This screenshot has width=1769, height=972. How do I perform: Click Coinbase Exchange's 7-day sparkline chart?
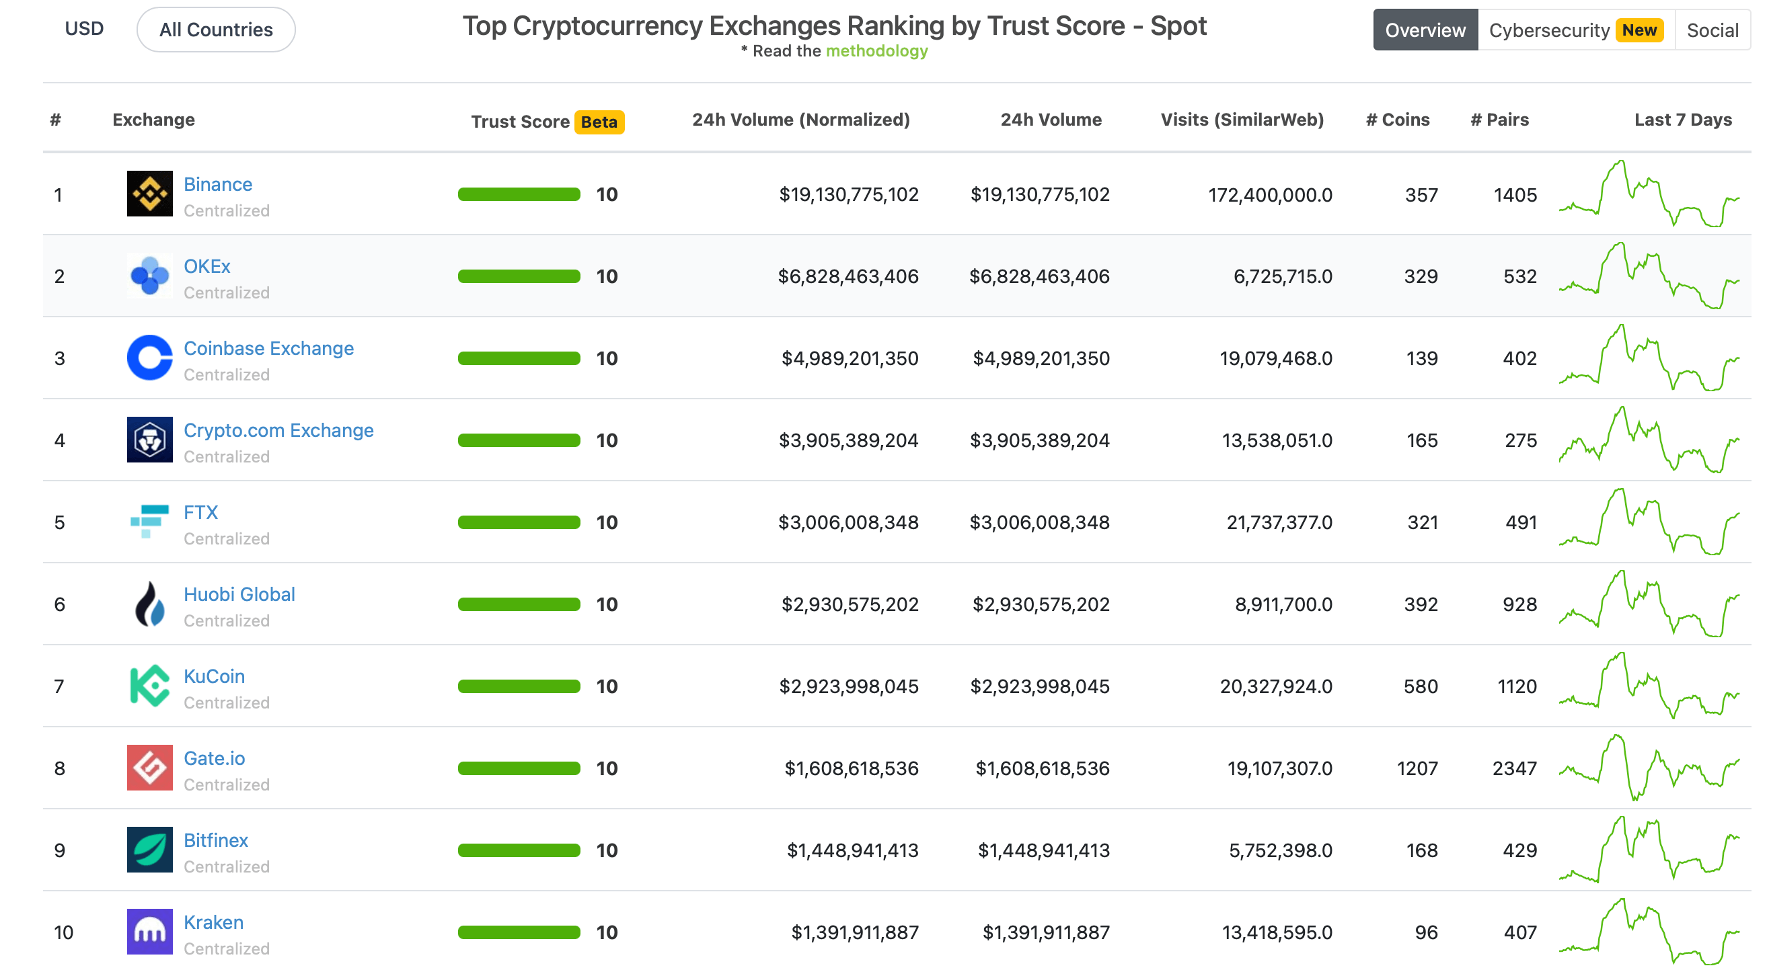[1649, 358]
